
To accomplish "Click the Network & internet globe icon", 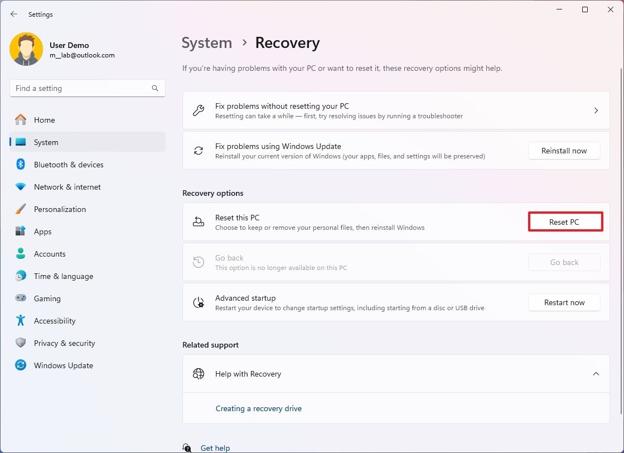I will pyautogui.click(x=21, y=187).
